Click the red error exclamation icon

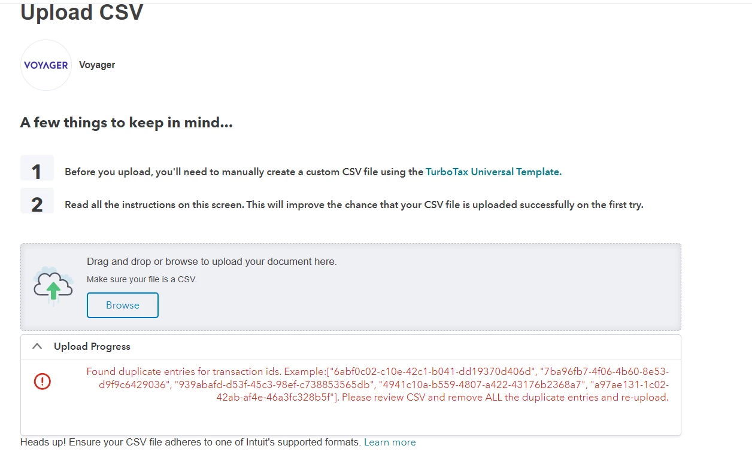[x=43, y=381]
